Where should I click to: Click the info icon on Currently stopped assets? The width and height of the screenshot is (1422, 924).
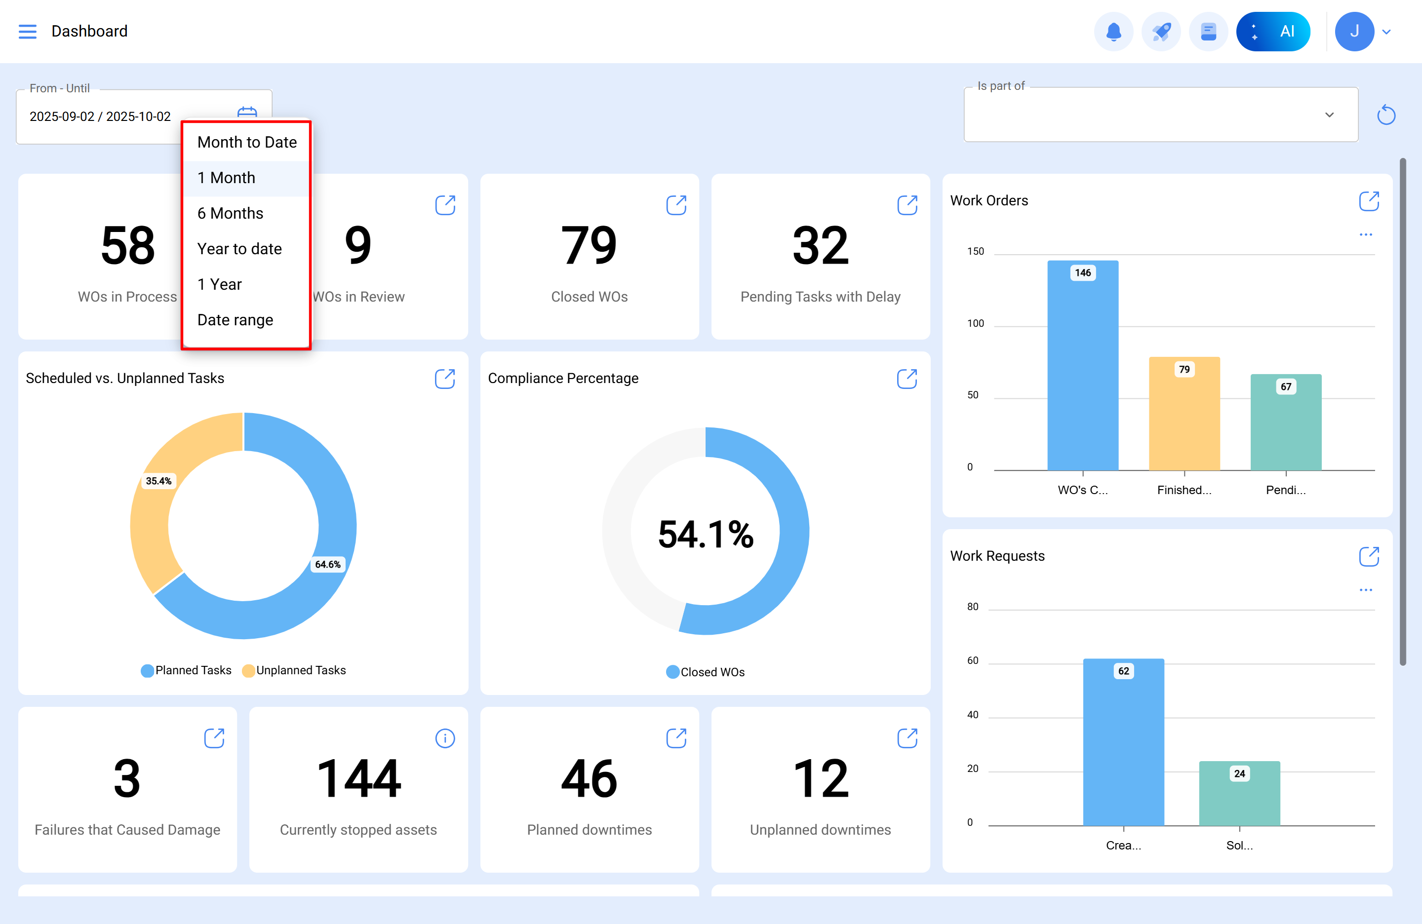click(x=445, y=738)
